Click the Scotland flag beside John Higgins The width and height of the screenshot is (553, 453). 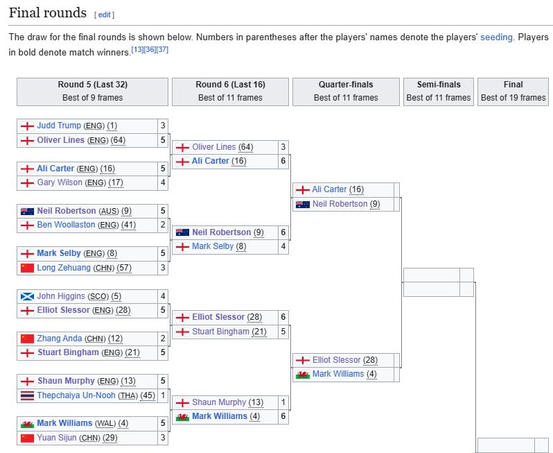(27, 296)
